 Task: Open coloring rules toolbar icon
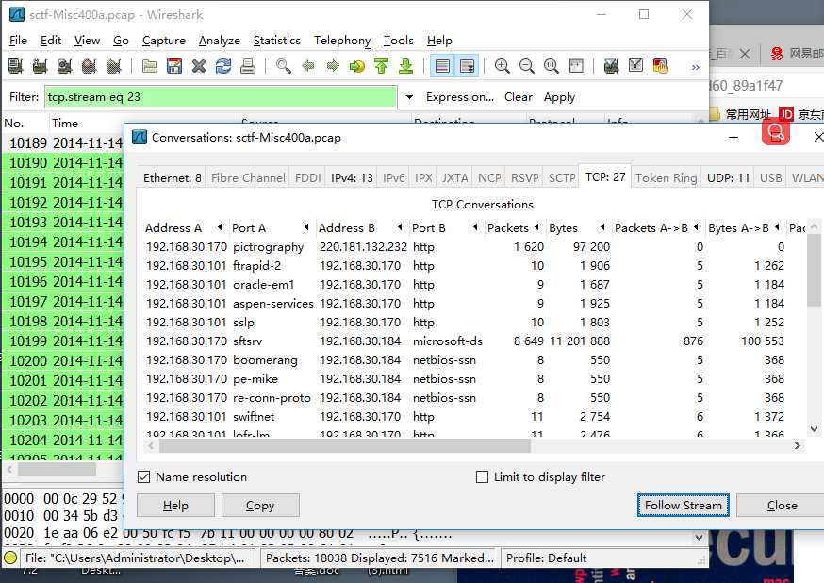(660, 66)
